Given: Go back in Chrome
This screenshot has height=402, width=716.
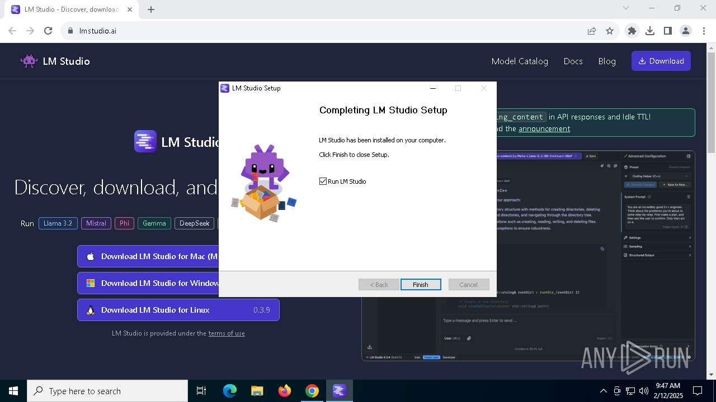Looking at the screenshot, I should point(12,31).
